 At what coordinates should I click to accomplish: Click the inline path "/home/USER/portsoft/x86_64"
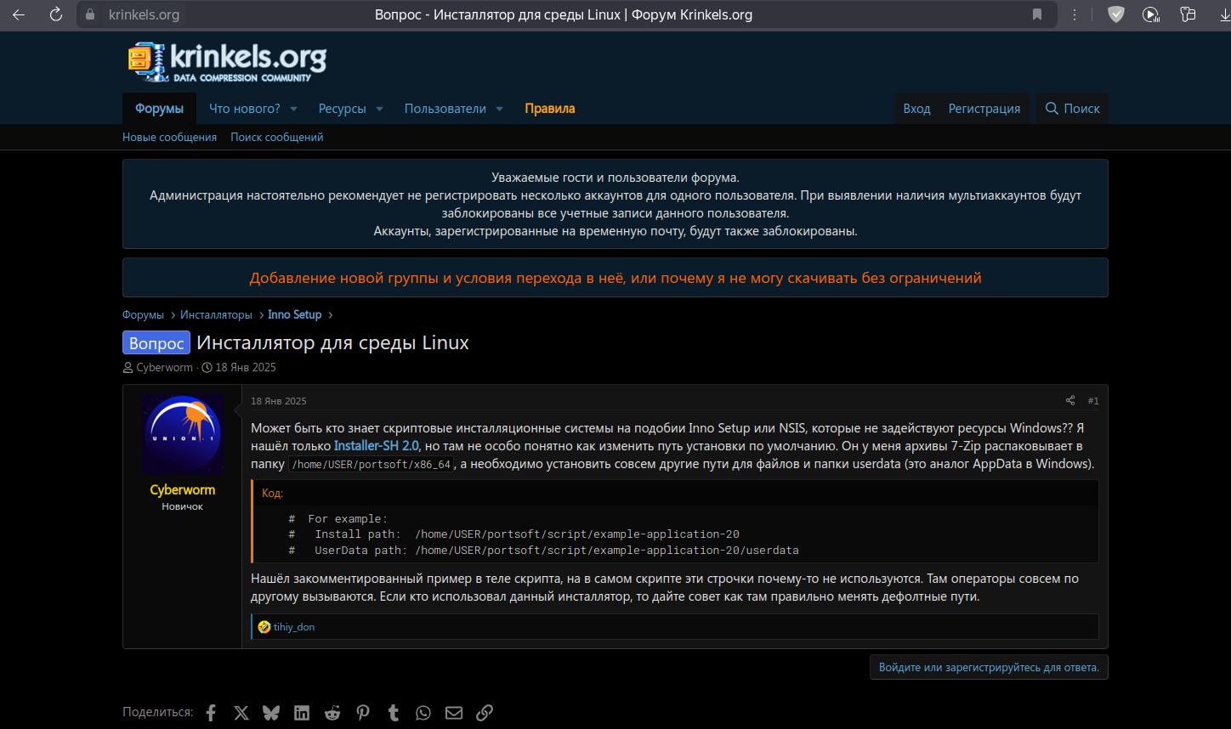(x=372, y=465)
